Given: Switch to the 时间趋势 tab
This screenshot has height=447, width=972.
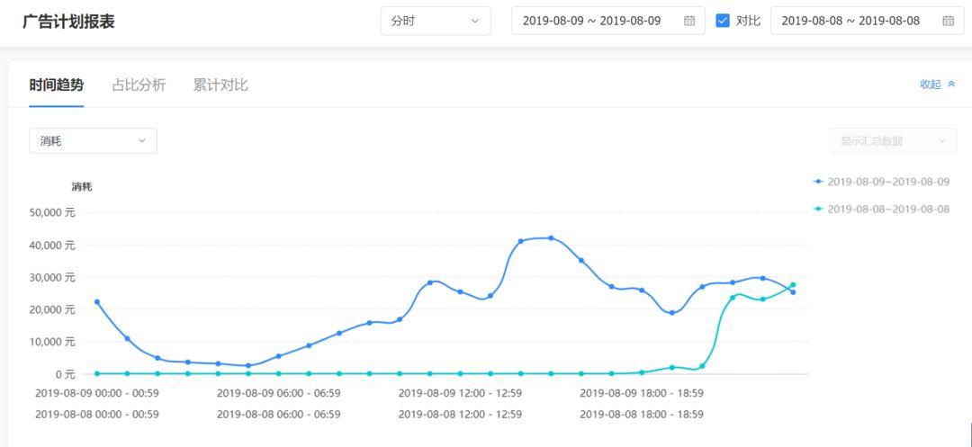Looking at the screenshot, I should 57,85.
